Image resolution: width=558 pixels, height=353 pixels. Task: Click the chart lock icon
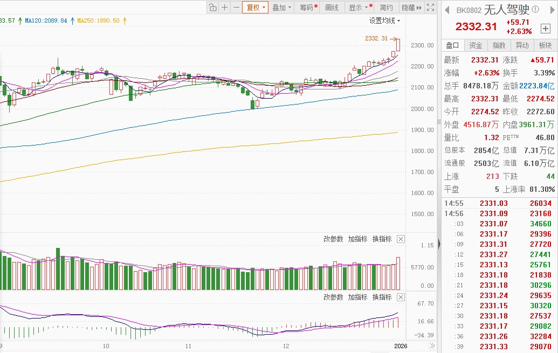(x=212, y=8)
